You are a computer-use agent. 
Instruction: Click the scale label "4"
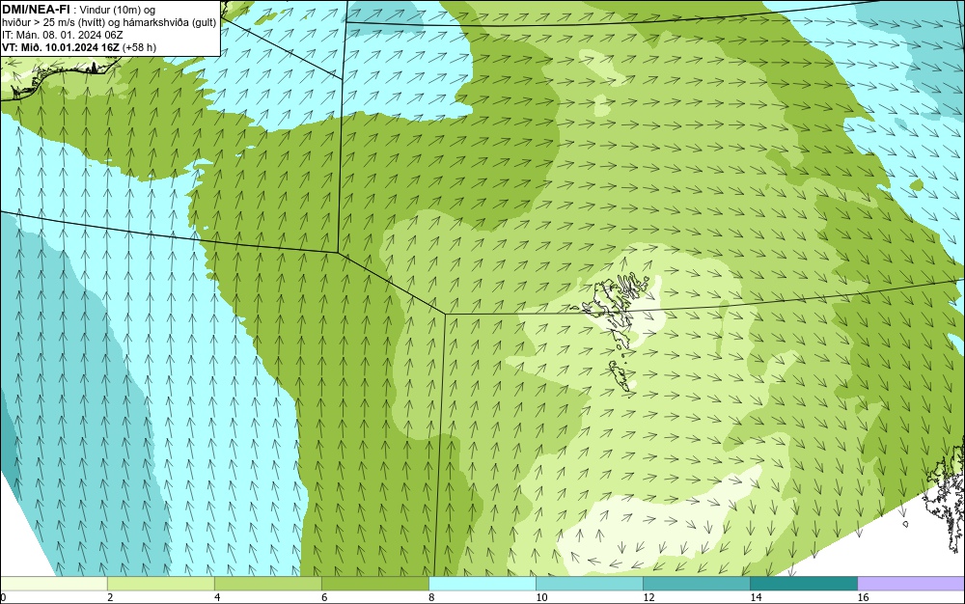[217, 597]
